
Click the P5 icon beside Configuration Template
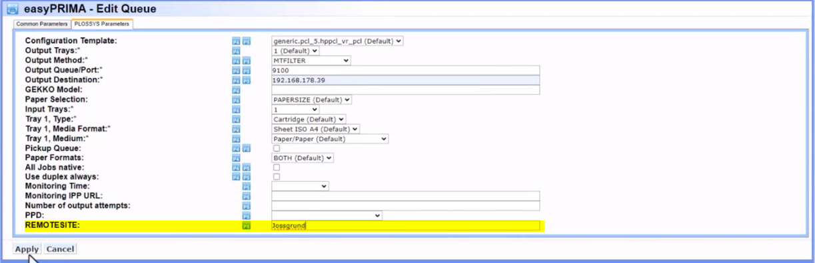[247, 41]
